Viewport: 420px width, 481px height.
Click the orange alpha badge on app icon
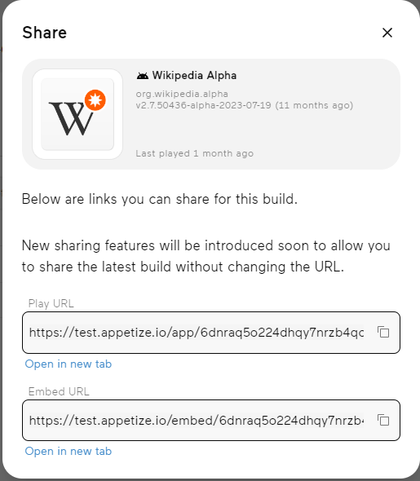[x=95, y=100]
